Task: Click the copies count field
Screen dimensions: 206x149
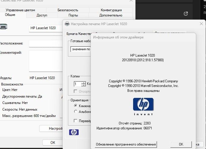Action: [78, 84]
